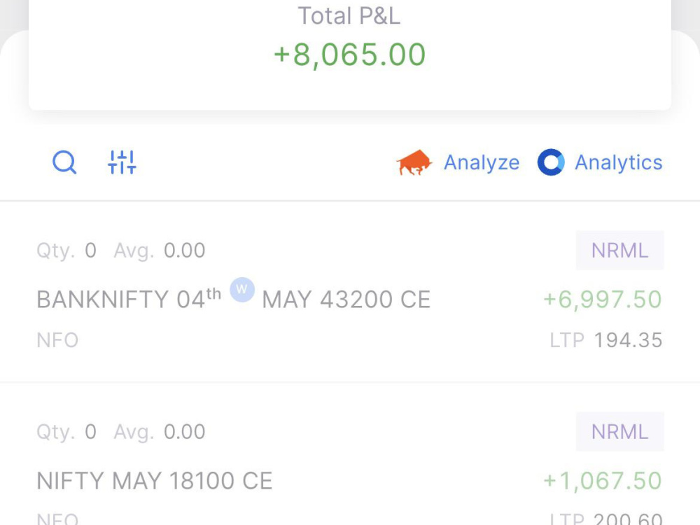Select the LTP 194.35 value
This screenshot has width=700, height=525.
click(x=605, y=340)
